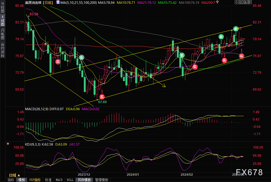Click the D:63.09 value
This screenshot has height=182, width=271.
[61, 144]
